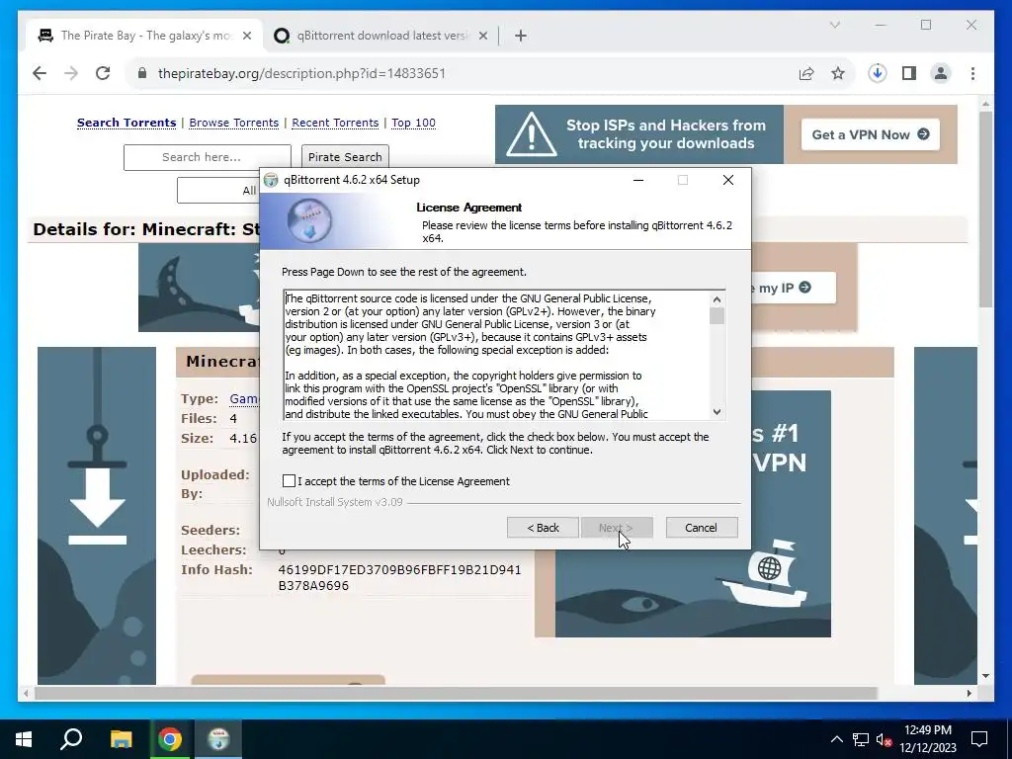This screenshot has width=1012, height=759.
Task: Open Top 100 link
Action: [x=413, y=123]
